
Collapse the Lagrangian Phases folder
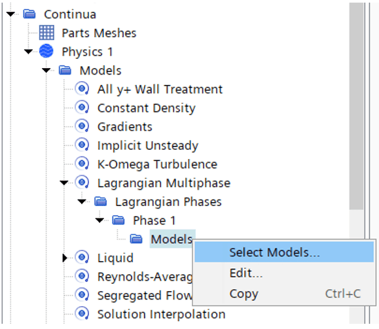(x=82, y=201)
